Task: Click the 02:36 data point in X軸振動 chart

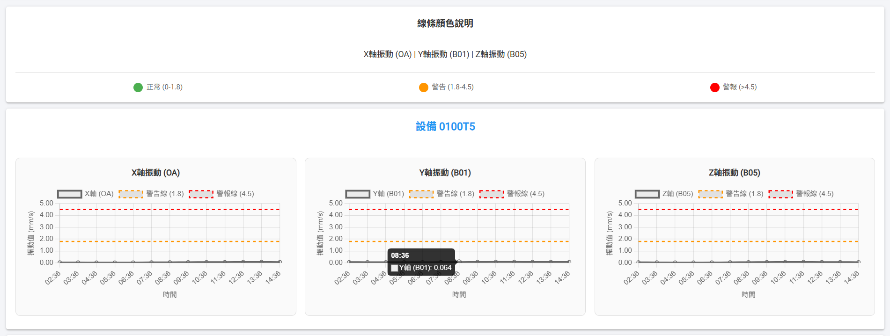Action: point(59,262)
